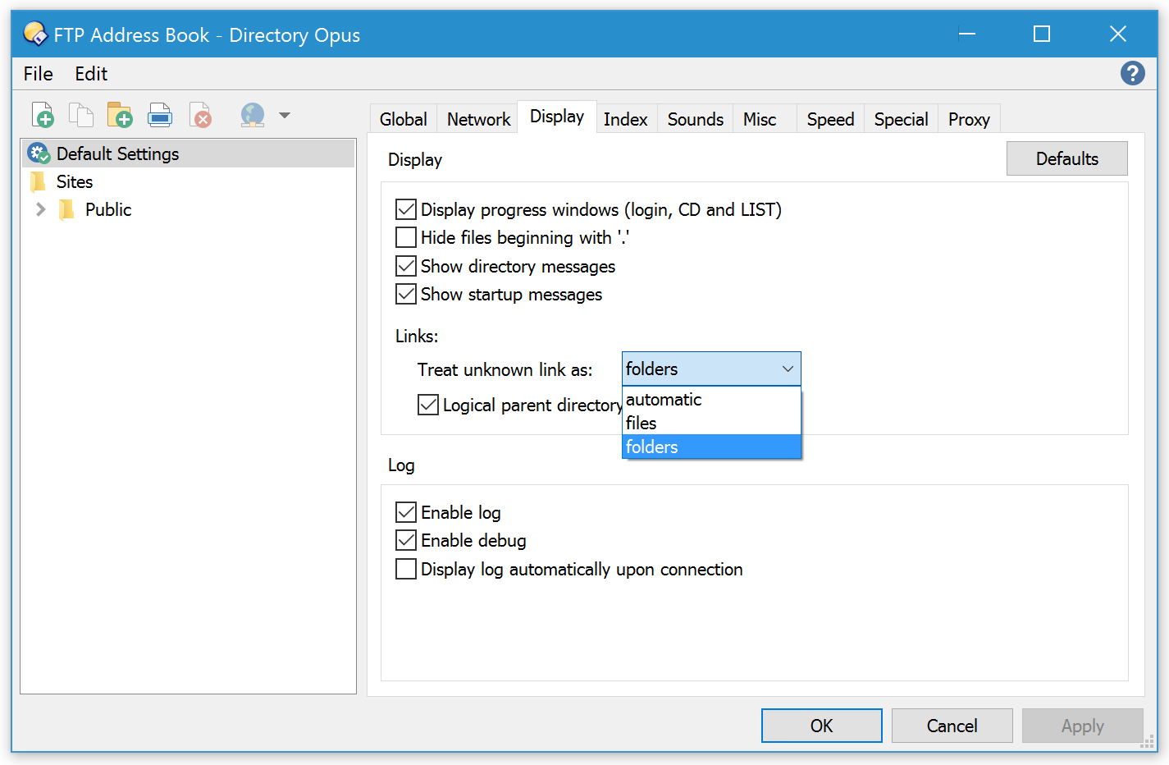Screen dimensions: 1169x765
Task: Choose 'folders' in the open dropdown list
Action: (x=711, y=447)
